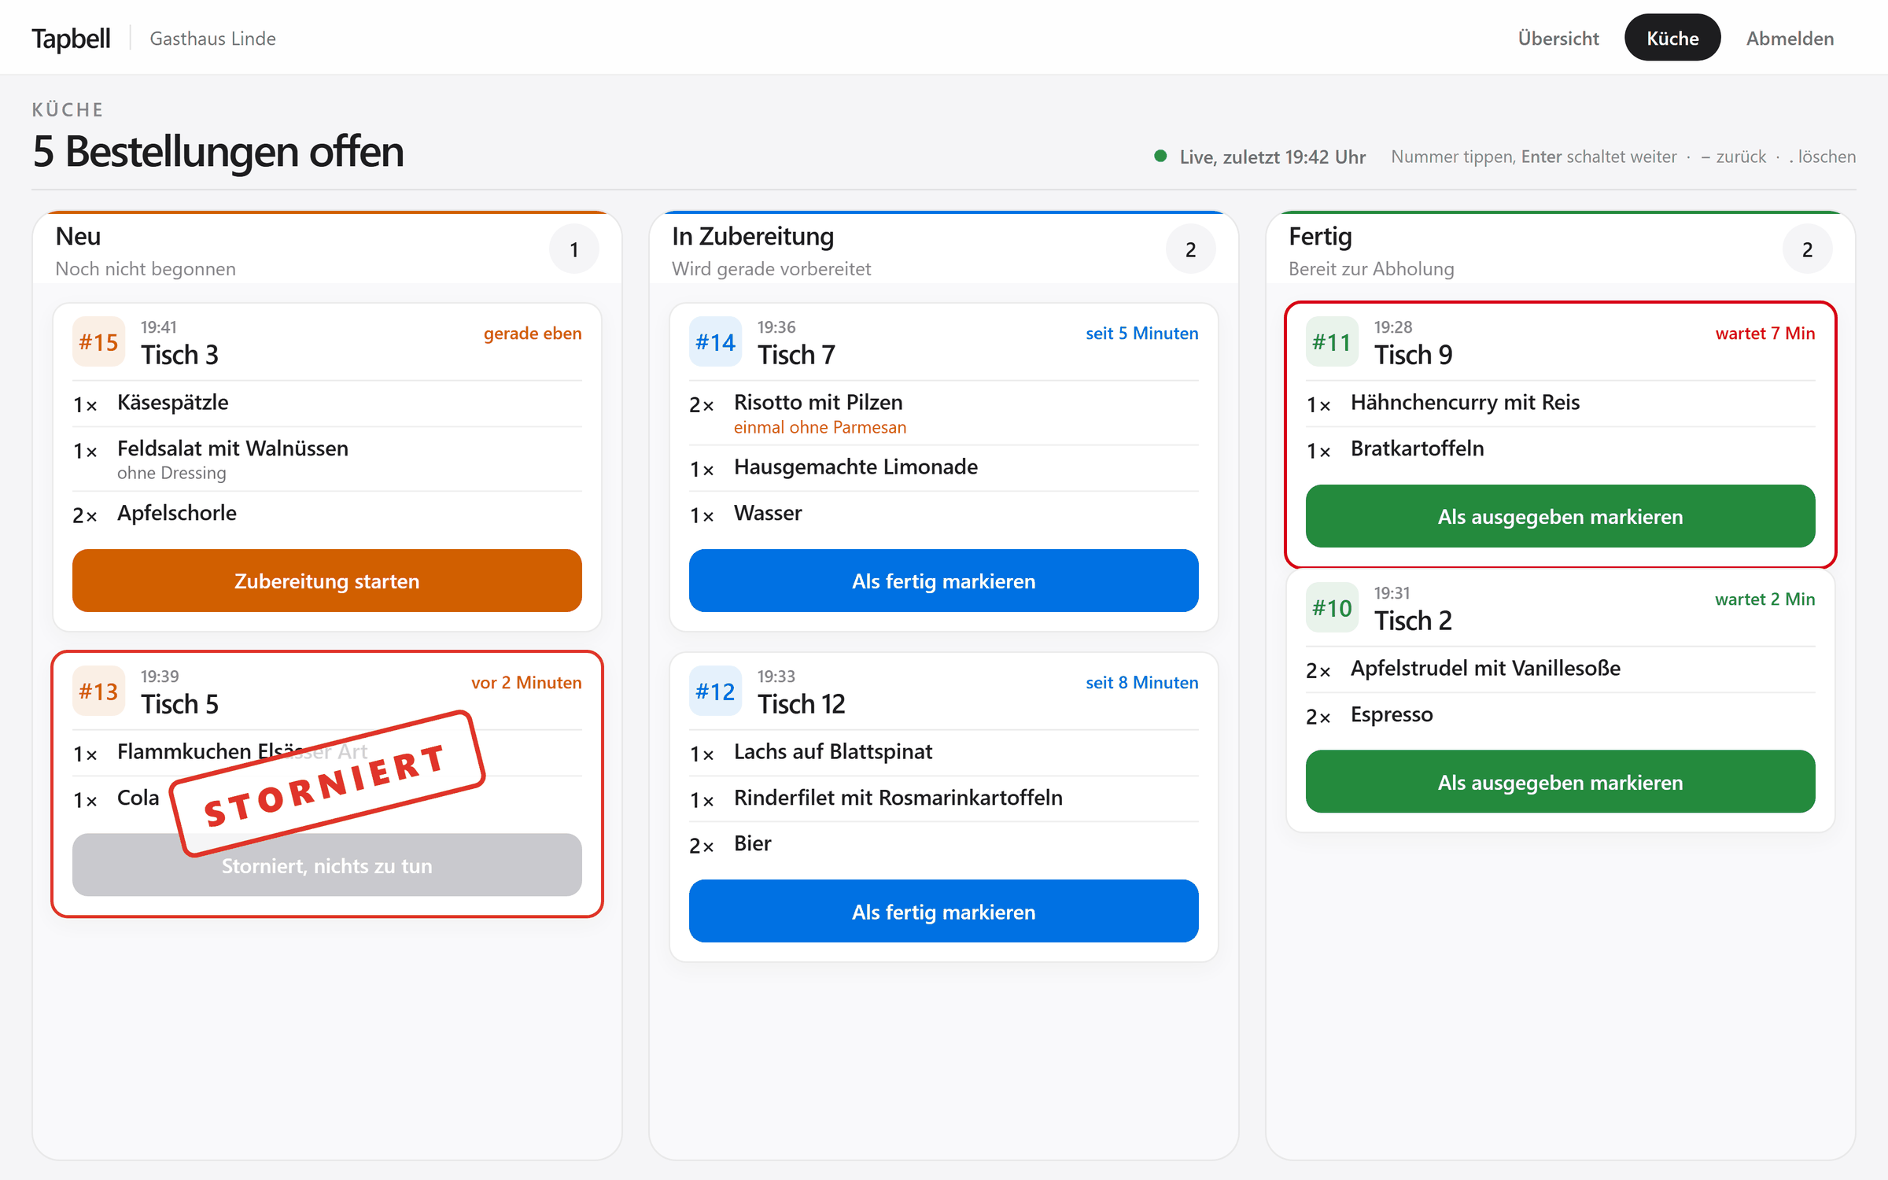Mark Tisch 9 order as ausgegeben
The height and width of the screenshot is (1180, 1888).
[1561, 516]
